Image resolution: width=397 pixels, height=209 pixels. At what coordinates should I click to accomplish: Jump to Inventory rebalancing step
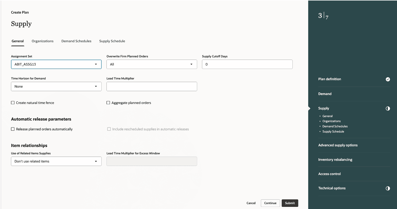(335, 160)
